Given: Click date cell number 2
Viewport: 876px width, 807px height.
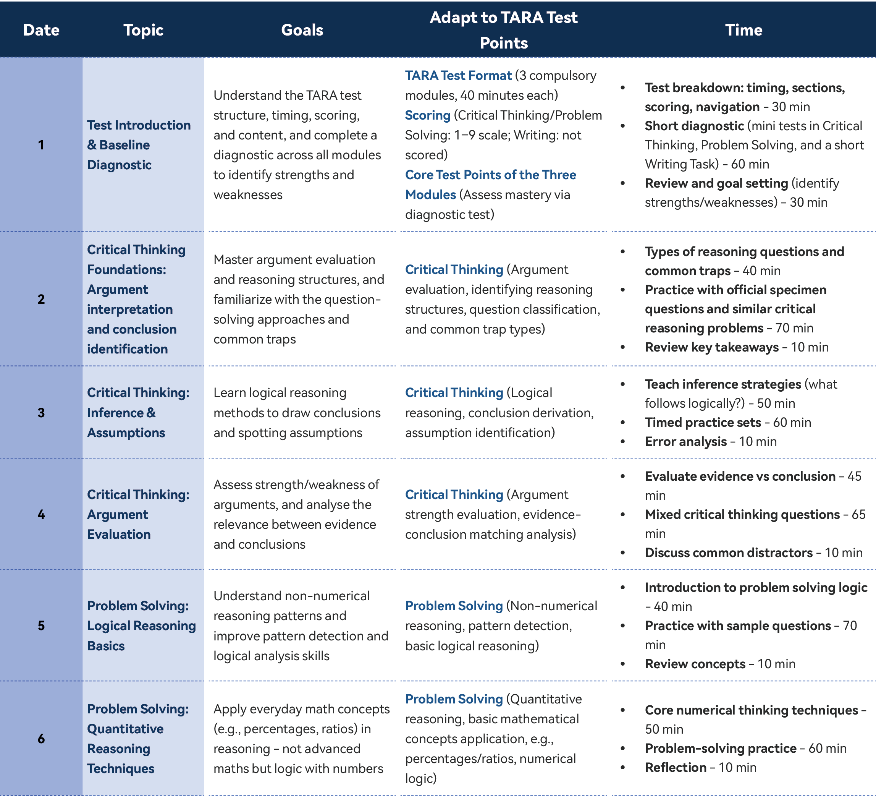Looking at the screenshot, I should pos(41,299).
